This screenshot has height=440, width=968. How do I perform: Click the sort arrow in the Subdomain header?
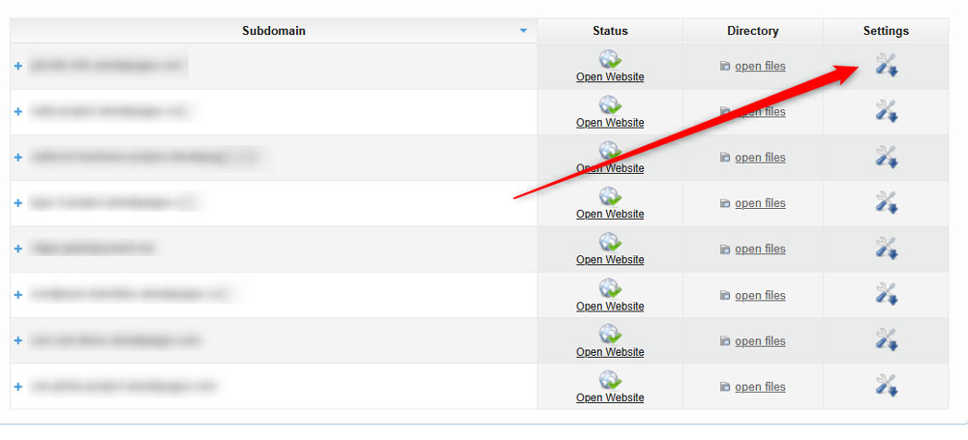pos(524,31)
